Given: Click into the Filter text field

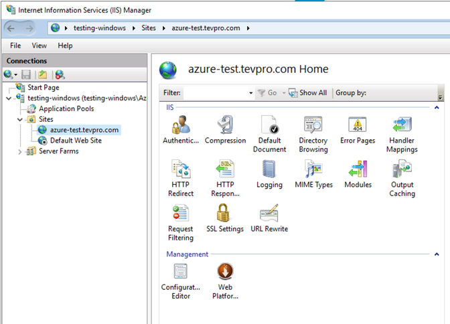Looking at the screenshot, I should [216, 93].
